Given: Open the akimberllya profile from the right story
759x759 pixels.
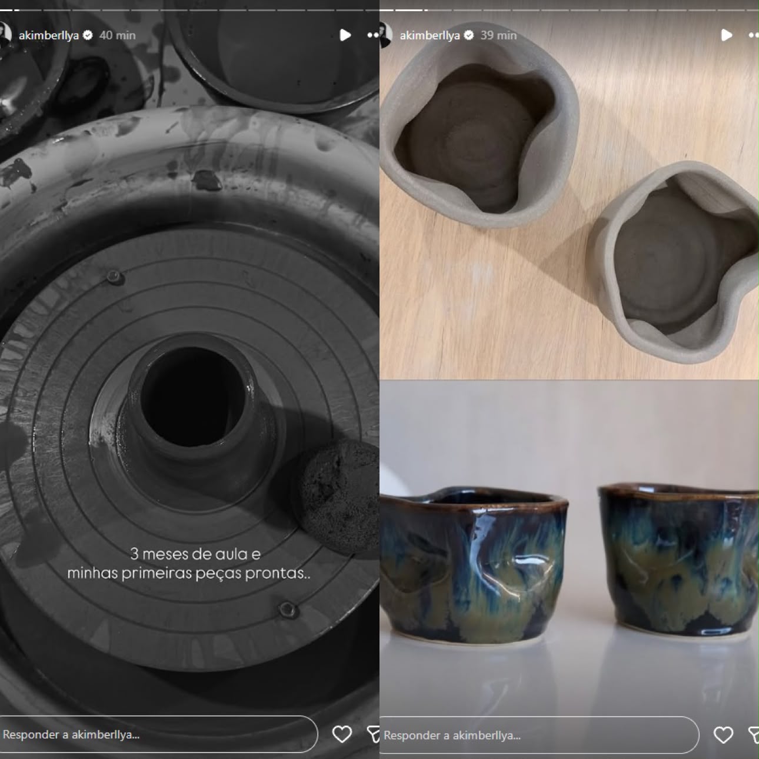Looking at the screenshot, I should point(430,35).
